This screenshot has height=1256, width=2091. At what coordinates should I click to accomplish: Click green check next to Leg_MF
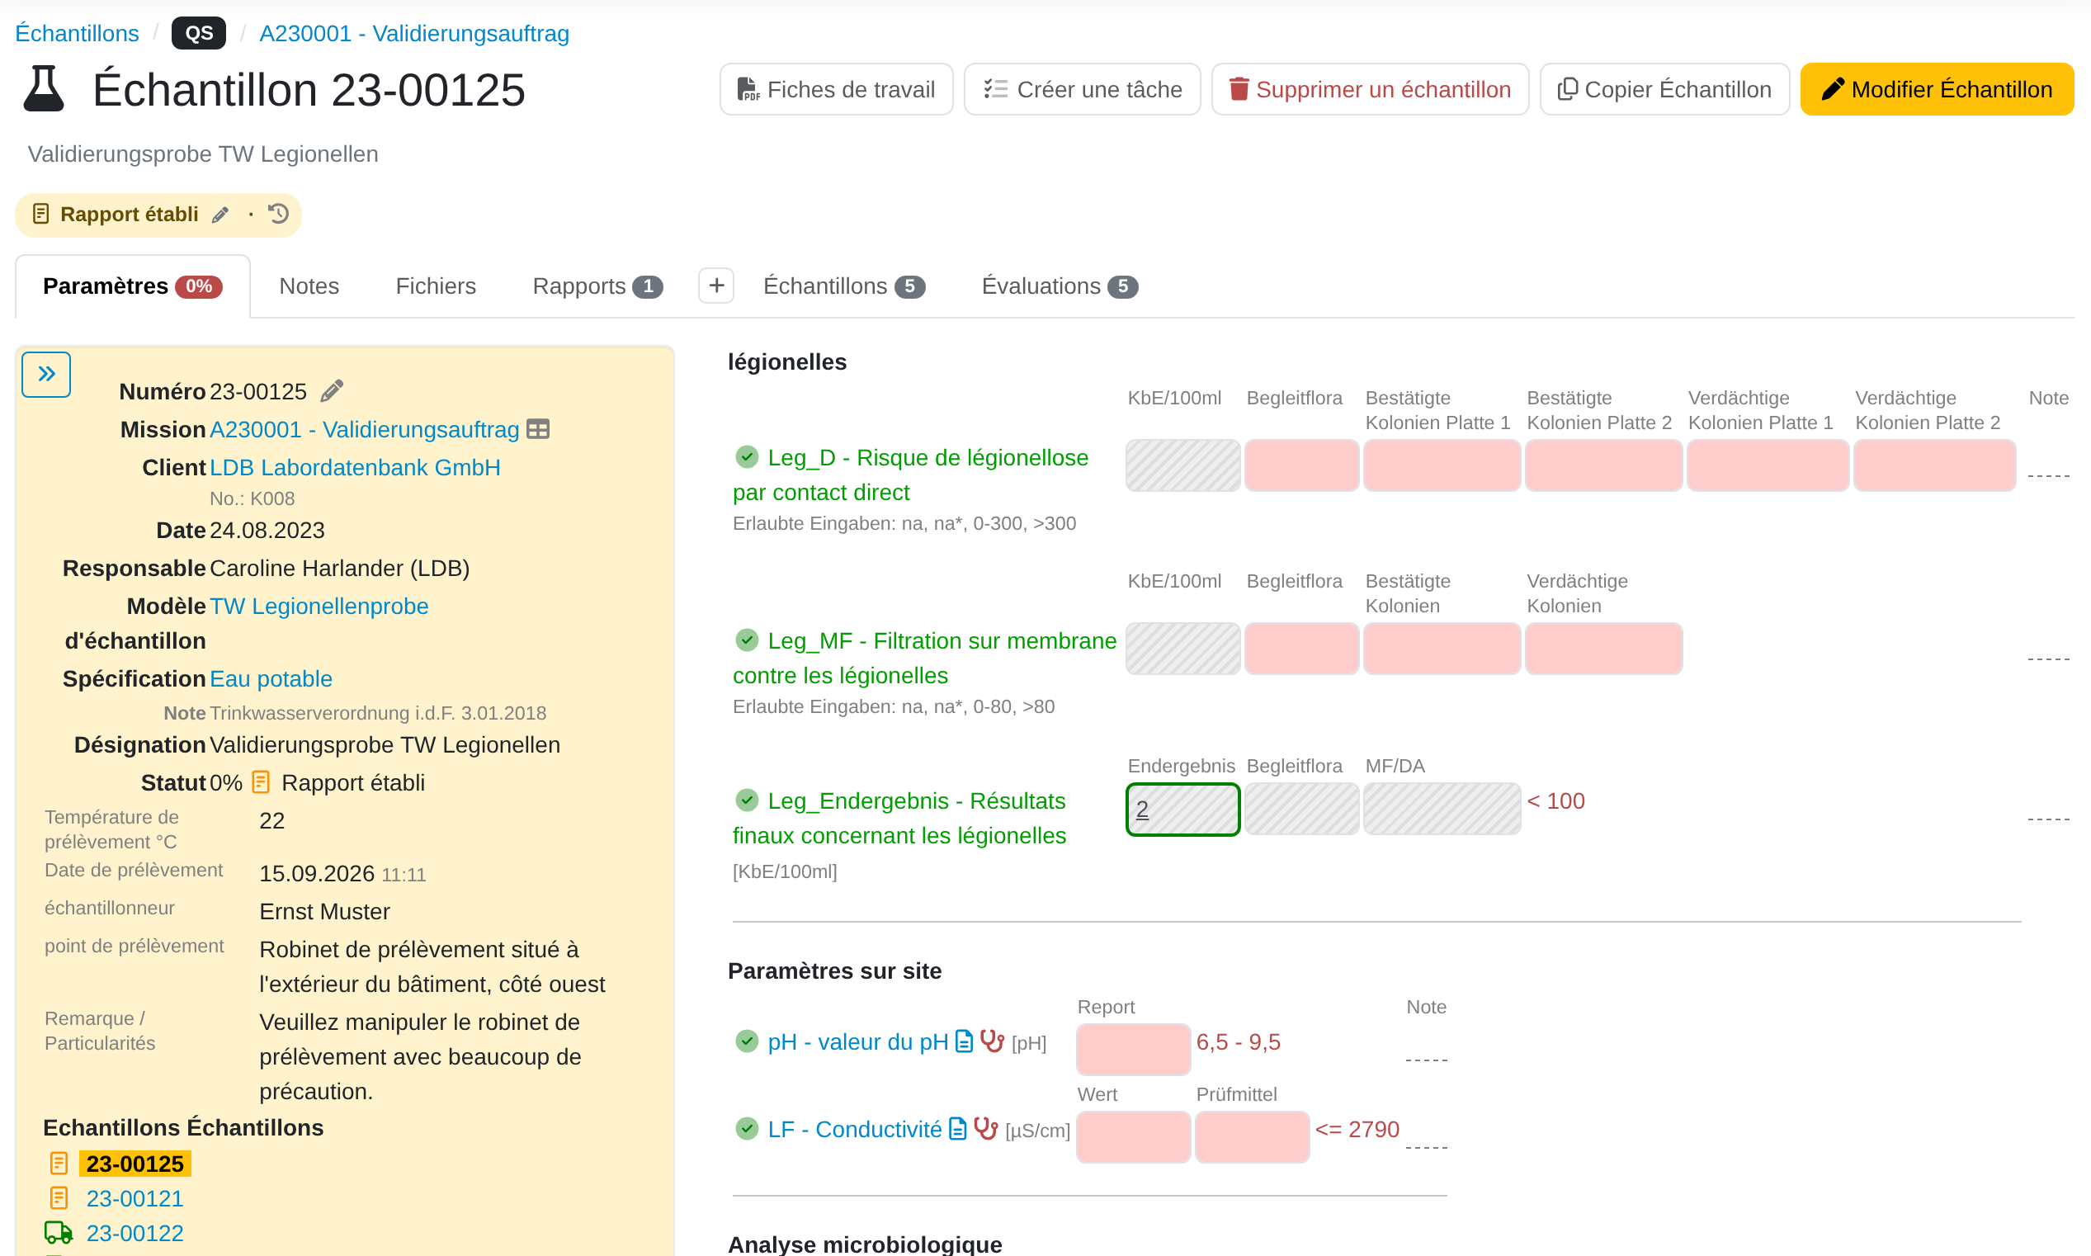(x=746, y=640)
